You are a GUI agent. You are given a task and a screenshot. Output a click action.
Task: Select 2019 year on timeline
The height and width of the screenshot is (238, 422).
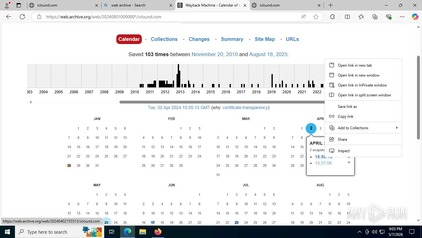(x=272, y=92)
